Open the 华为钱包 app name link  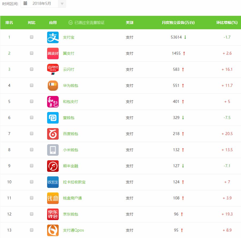coord(70,85)
